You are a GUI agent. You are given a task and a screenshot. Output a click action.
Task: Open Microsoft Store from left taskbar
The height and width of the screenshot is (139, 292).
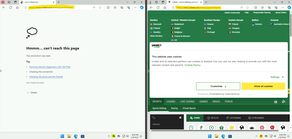coord(82,136)
